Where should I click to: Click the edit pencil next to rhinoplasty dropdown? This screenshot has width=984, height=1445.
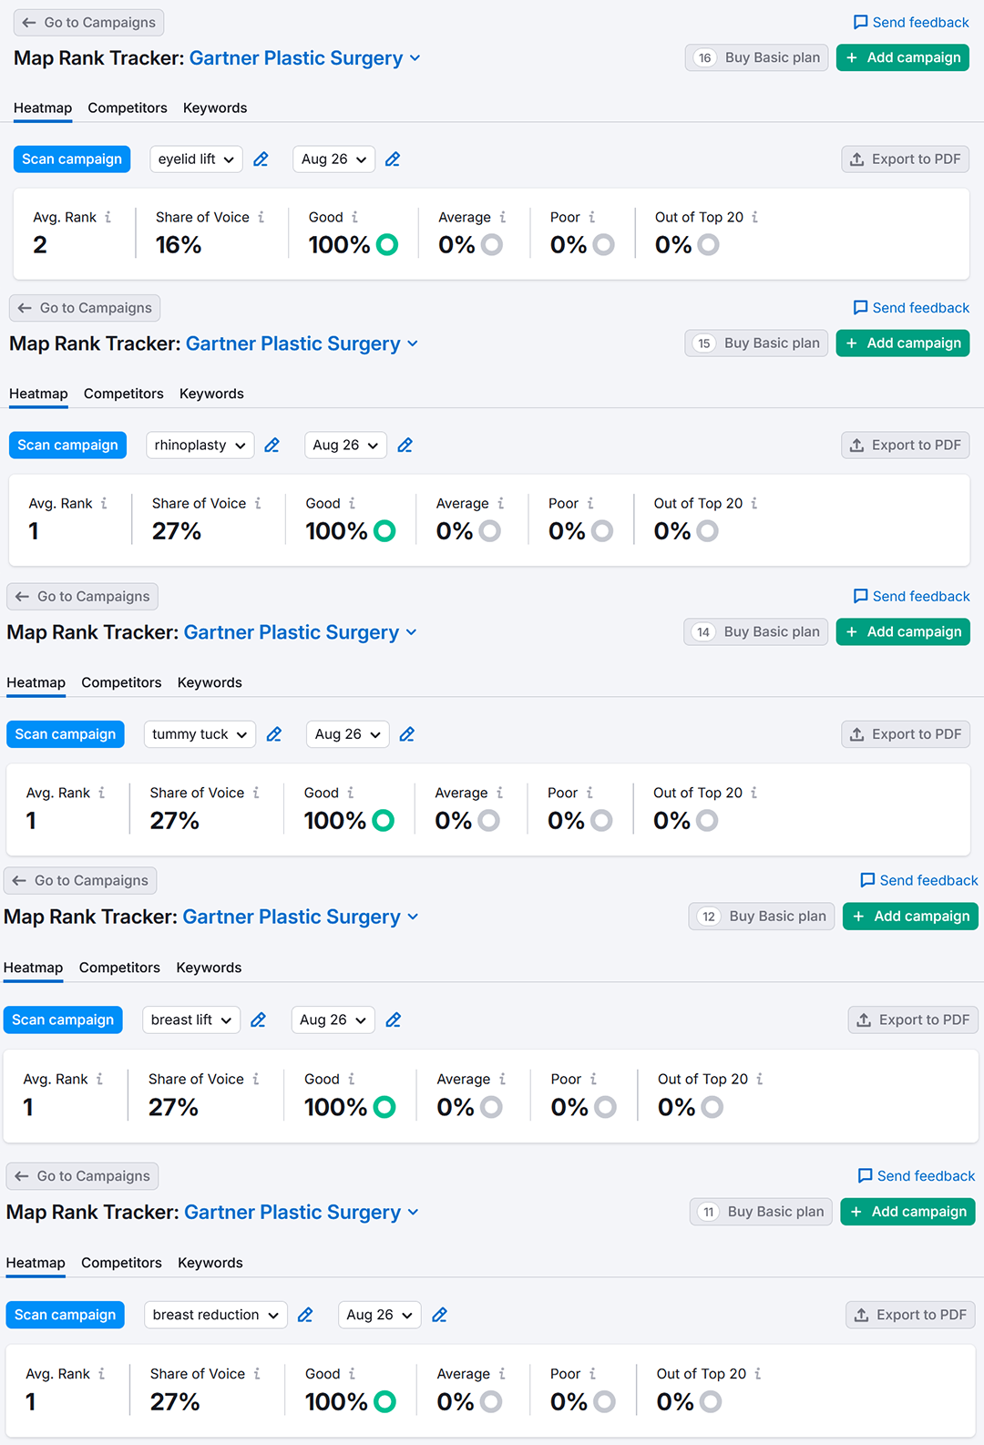[x=272, y=446]
